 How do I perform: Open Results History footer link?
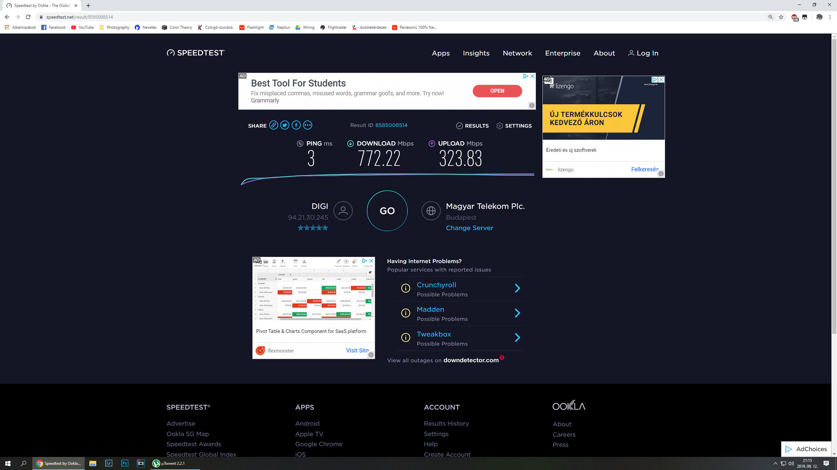(446, 423)
